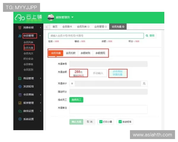
Task: Click the 系统设置 gear icon
Action: [20, 119]
